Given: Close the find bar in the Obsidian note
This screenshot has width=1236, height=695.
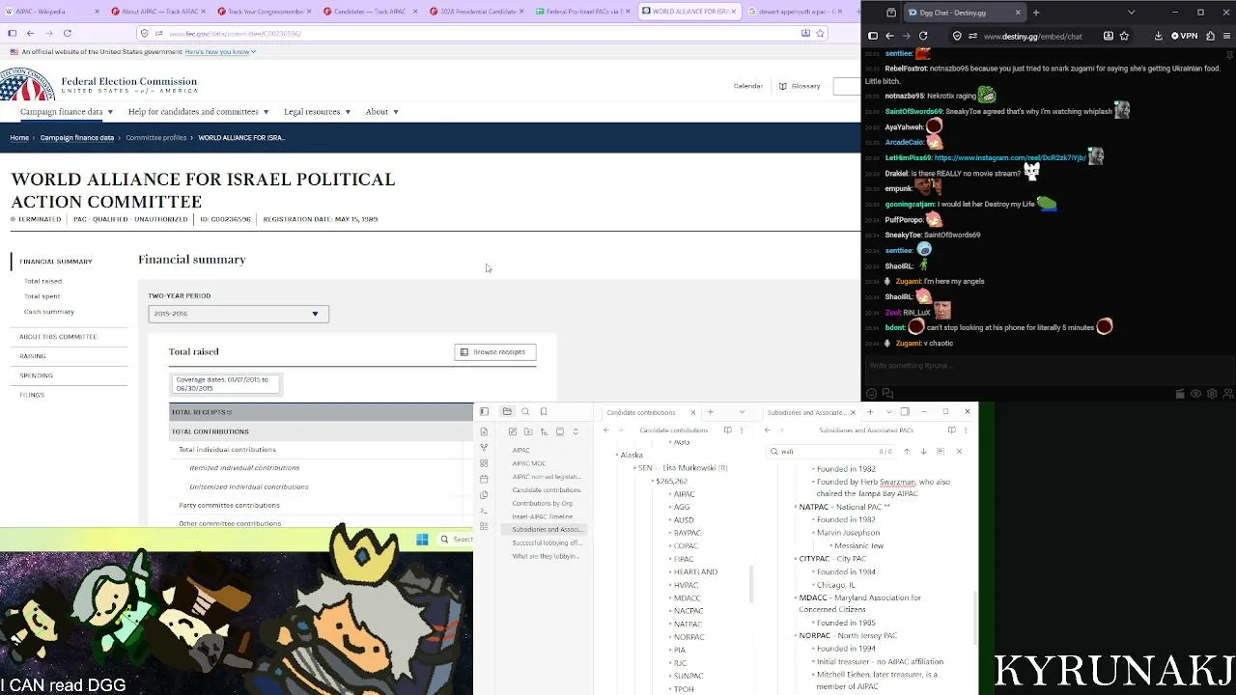Looking at the screenshot, I should (959, 451).
